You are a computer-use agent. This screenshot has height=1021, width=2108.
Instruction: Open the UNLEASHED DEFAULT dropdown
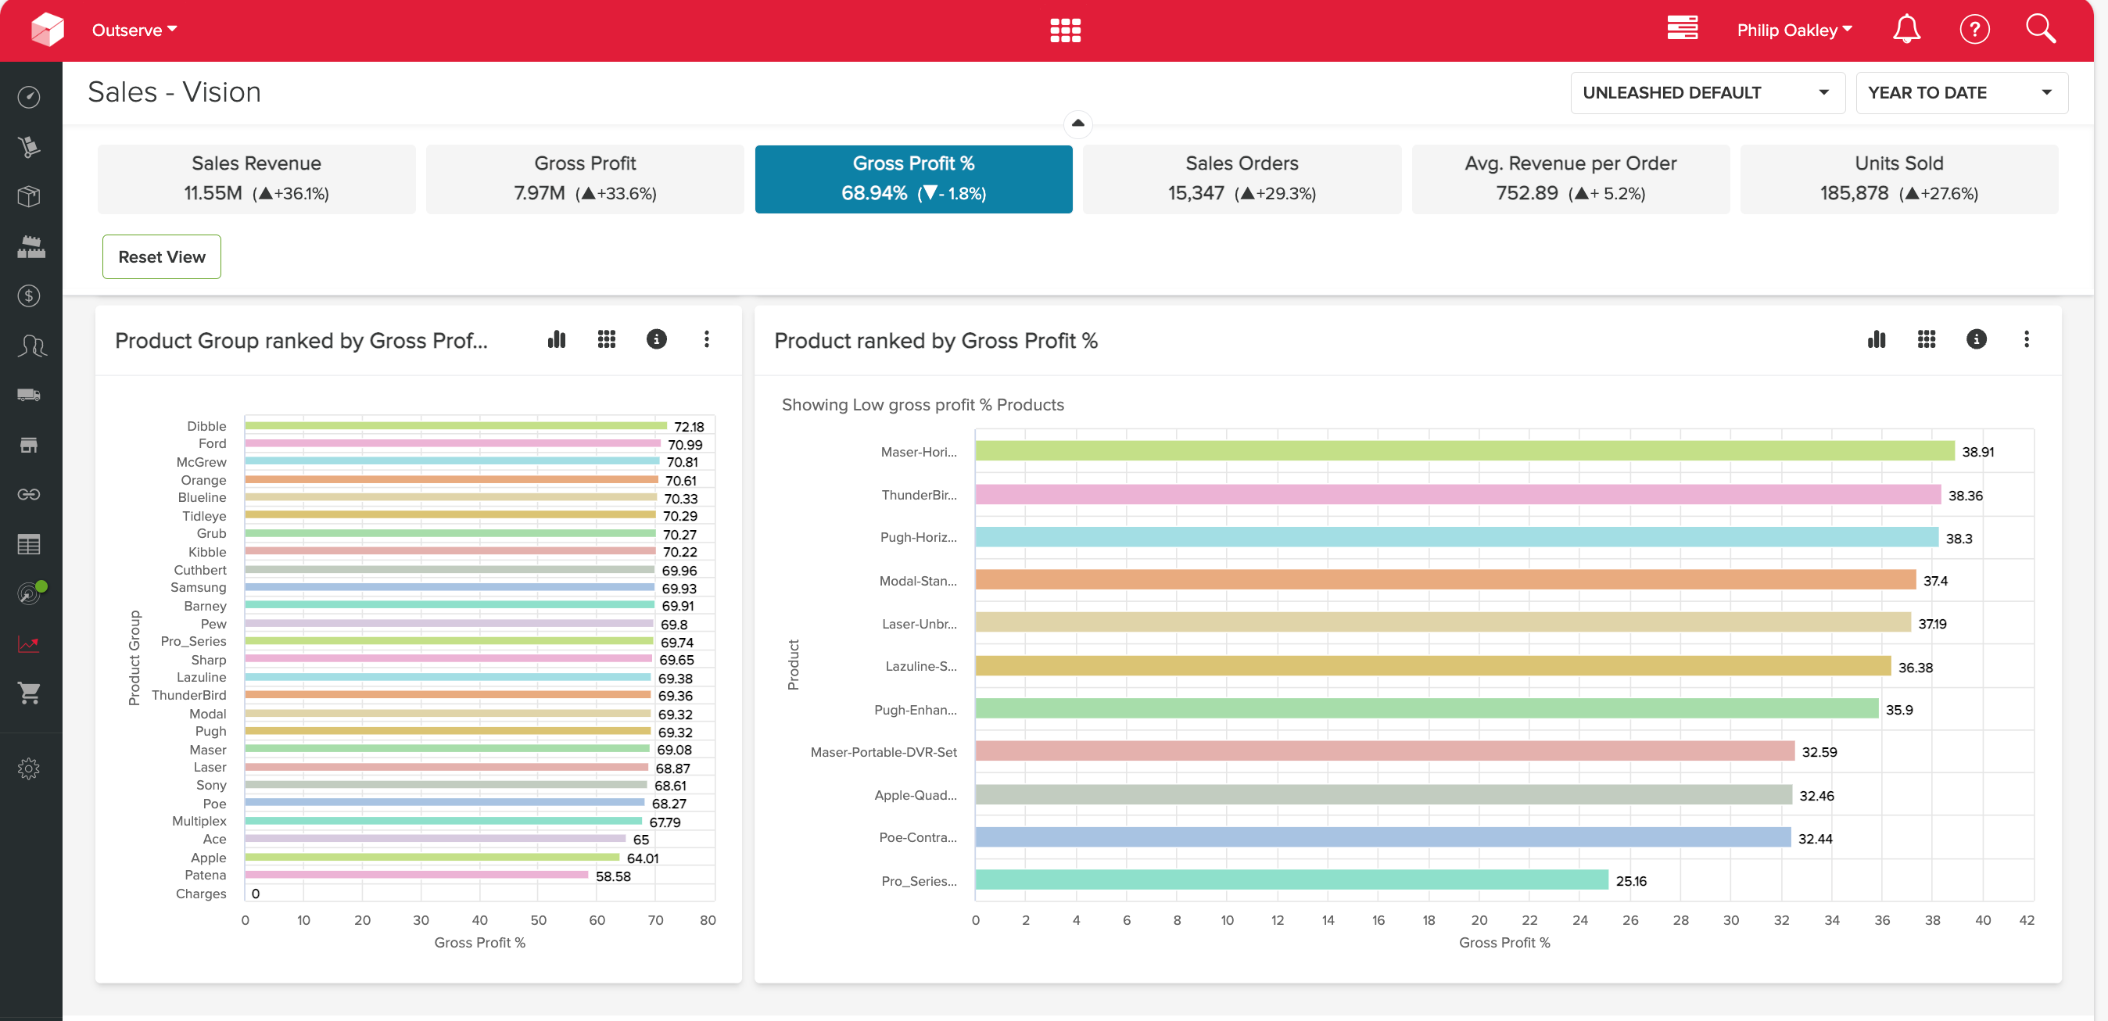click(x=1707, y=92)
